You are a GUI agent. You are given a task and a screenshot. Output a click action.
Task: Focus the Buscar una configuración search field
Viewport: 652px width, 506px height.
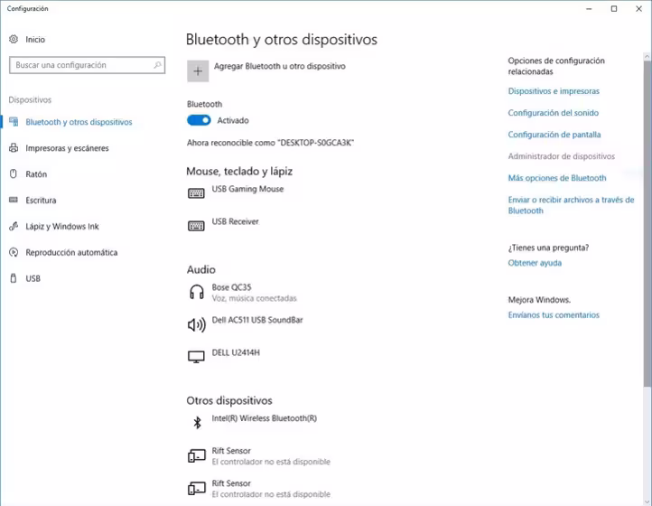(x=87, y=65)
